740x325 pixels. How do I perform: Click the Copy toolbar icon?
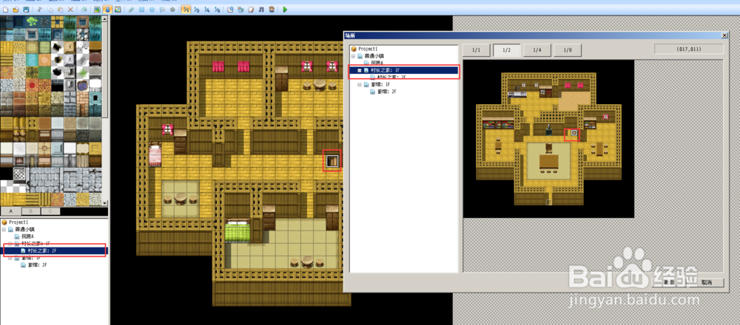(x=50, y=10)
